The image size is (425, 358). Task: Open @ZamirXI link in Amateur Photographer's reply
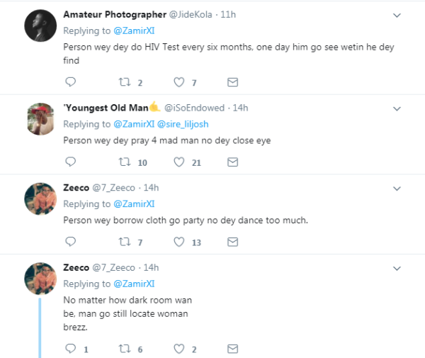[133, 30]
